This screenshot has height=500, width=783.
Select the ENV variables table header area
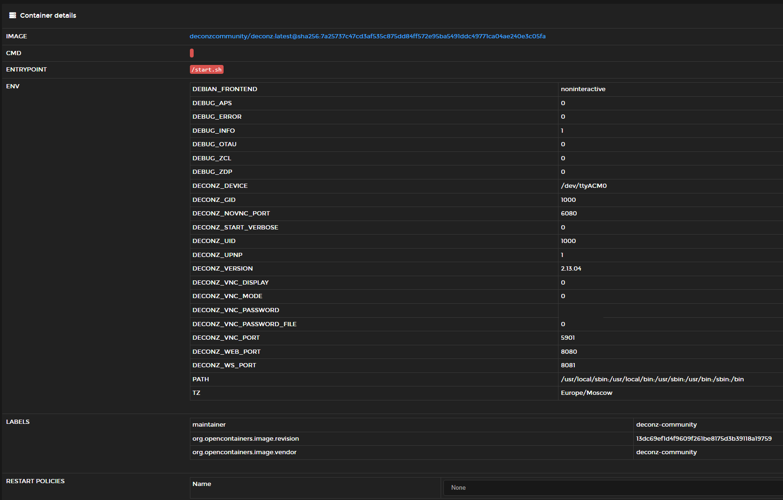374,89
